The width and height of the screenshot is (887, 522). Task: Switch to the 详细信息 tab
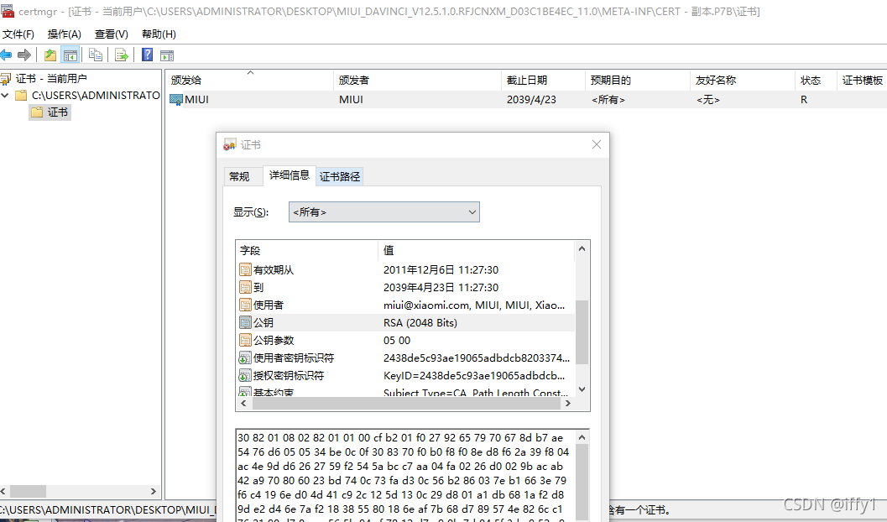[x=289, y=175]
